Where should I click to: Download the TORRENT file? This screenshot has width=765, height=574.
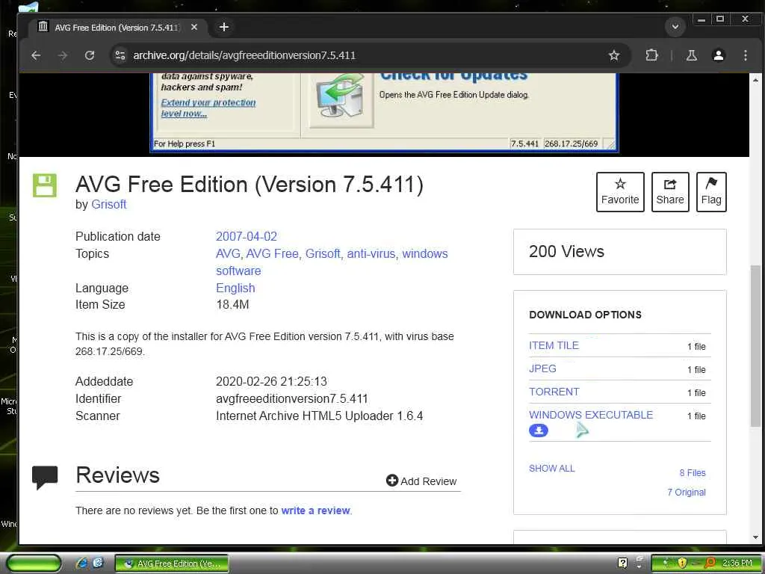click(x=554, y=392)
